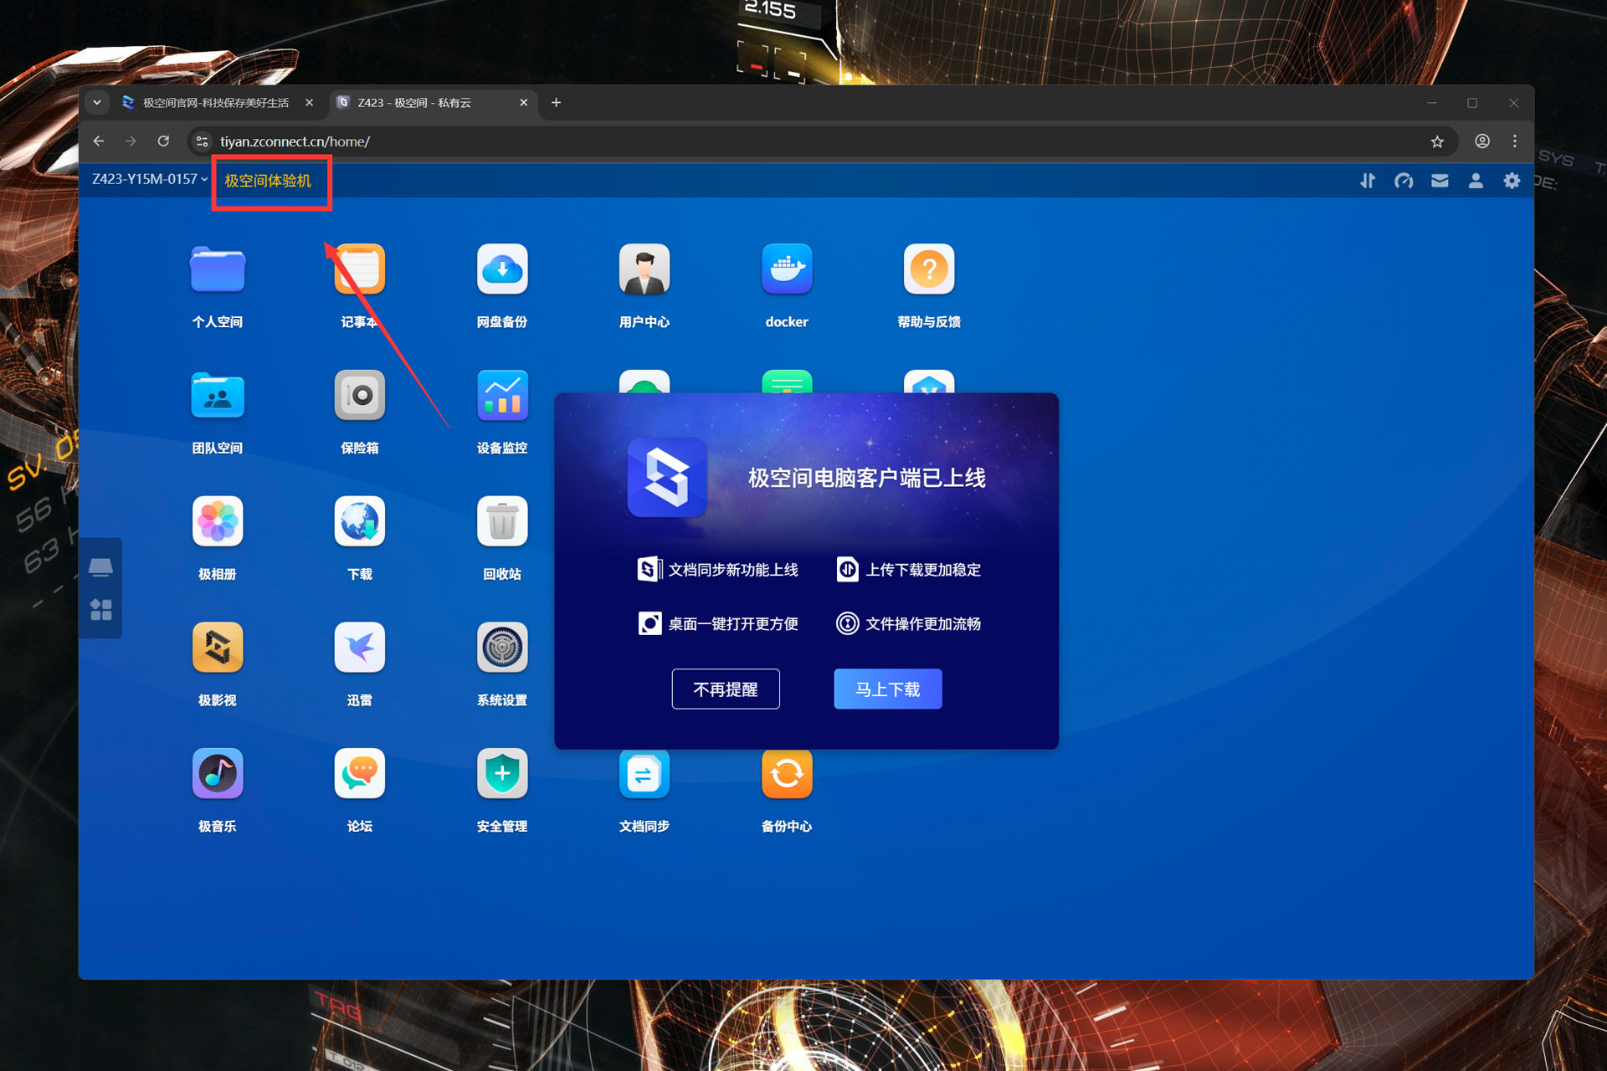The width and height of the screenshot is (1607, 1071).
Task: Click the app grid icon in left sidebar
Action: click(100, 610)
